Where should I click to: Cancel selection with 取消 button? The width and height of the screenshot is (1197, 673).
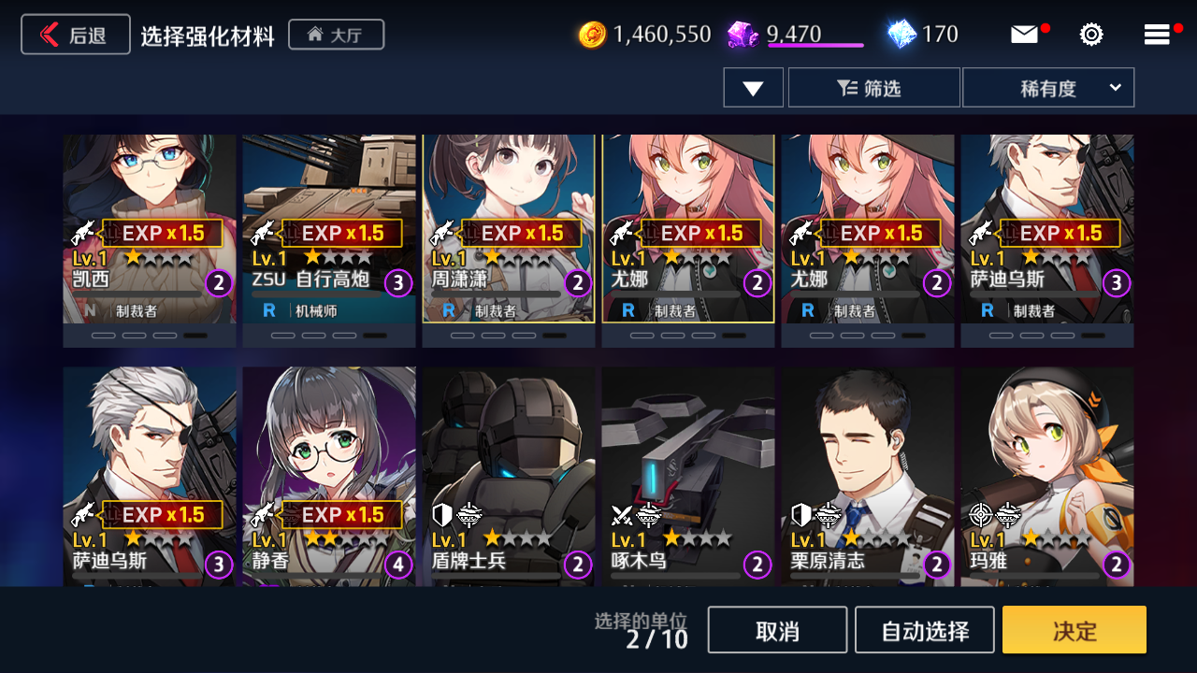777,630
